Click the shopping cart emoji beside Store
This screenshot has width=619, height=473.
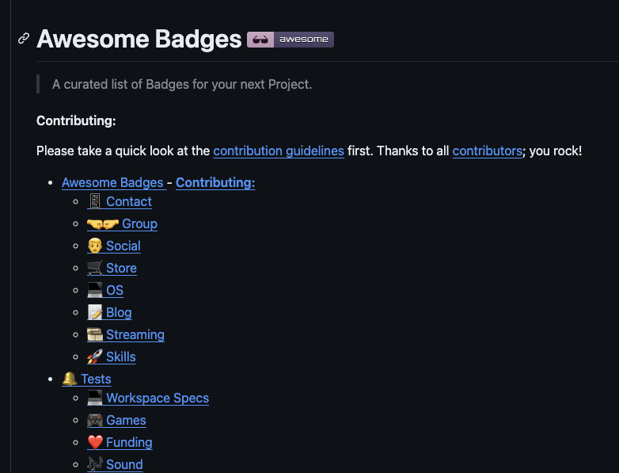95,268
